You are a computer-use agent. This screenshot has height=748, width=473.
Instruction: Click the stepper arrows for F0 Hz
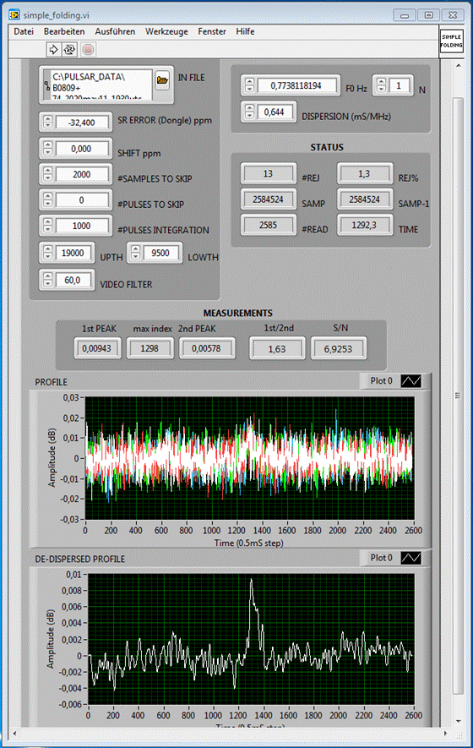coord(249,85)
